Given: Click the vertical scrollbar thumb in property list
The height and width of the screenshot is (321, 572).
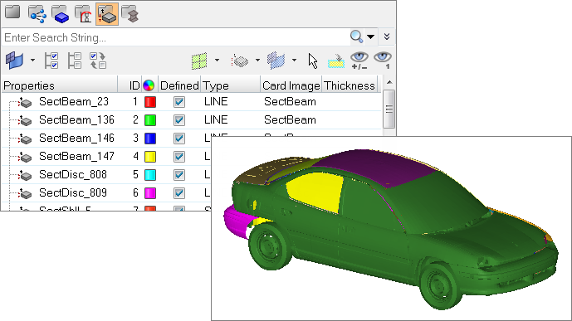Looking at the screenshot, I should [x=389, y=109].
